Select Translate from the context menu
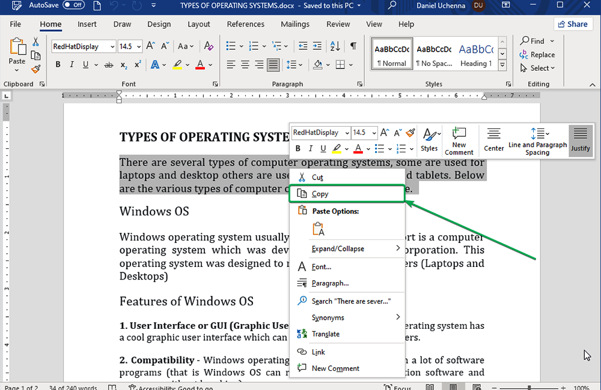 pyautogui.click(x=325, y=334)
